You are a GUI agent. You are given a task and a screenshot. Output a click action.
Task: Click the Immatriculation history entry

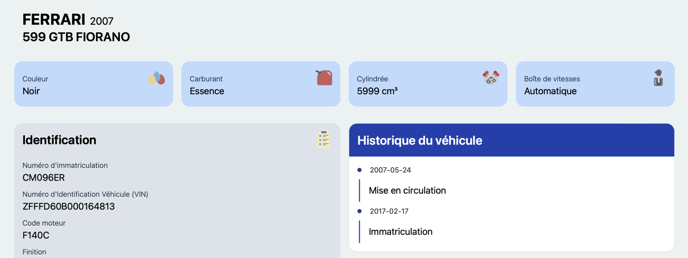click(x=400, y=232)
